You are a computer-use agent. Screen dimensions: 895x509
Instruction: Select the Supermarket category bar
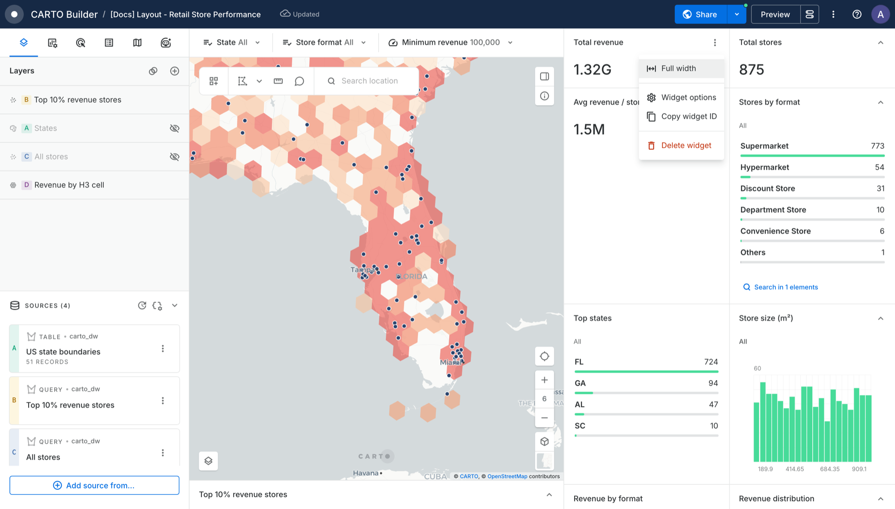(x=812, y=150)
